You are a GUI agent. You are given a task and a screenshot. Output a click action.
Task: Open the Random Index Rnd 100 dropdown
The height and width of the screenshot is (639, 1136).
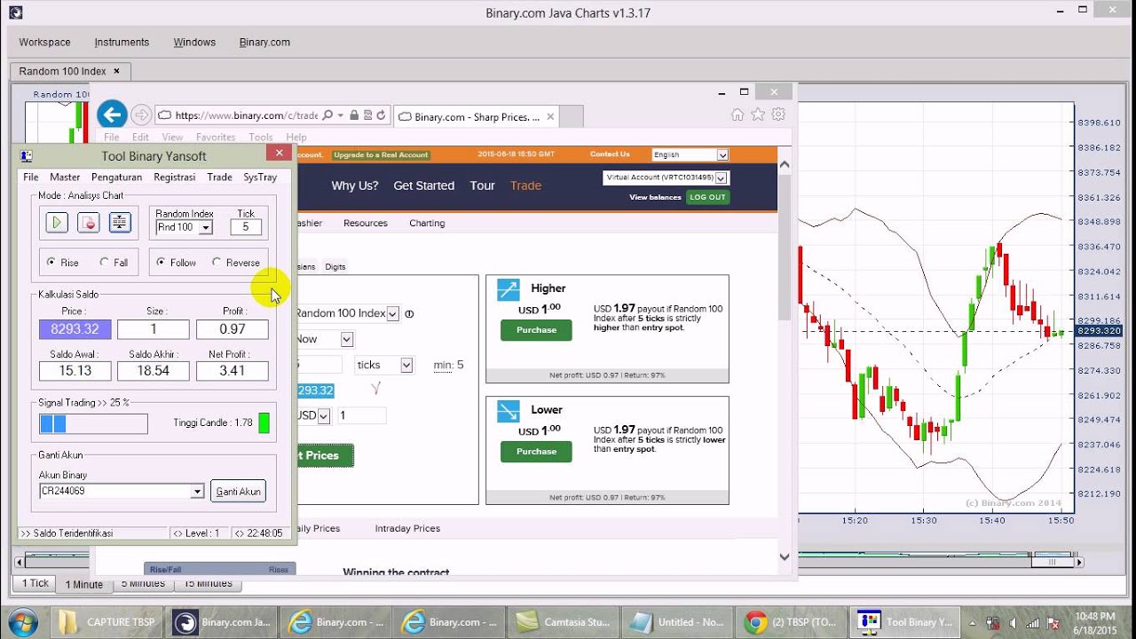click(206, 227)
